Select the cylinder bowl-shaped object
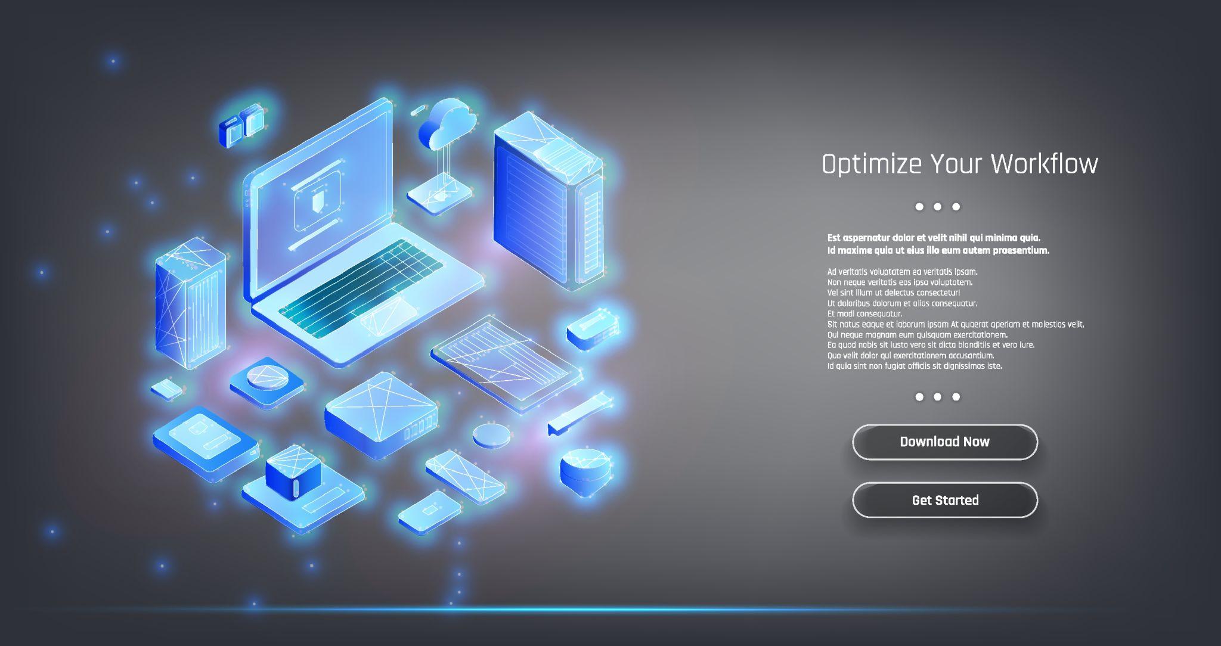The width and height of the screenshot is (1221, 646). point(585,471)
